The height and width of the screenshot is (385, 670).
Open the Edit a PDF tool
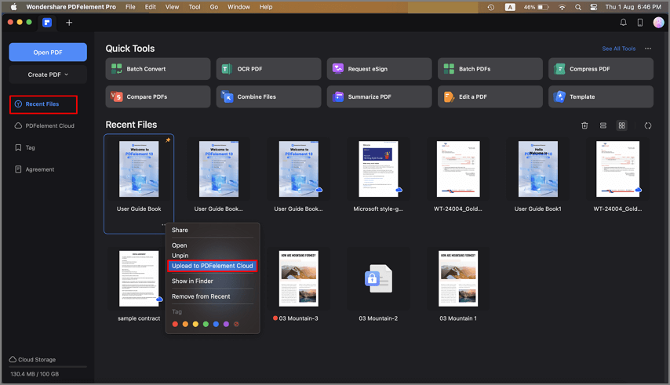pyautogui.click(x=490, y=97)
